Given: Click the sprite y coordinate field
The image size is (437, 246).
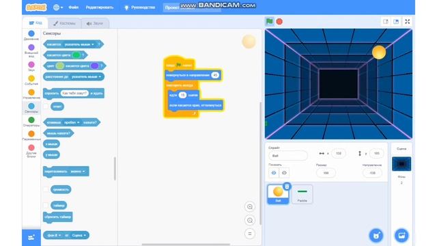Looking at the screenshot, I should [376, 153].
